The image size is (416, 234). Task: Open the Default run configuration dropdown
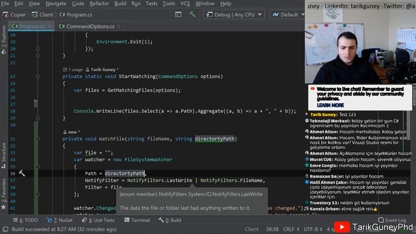[288, 14]
